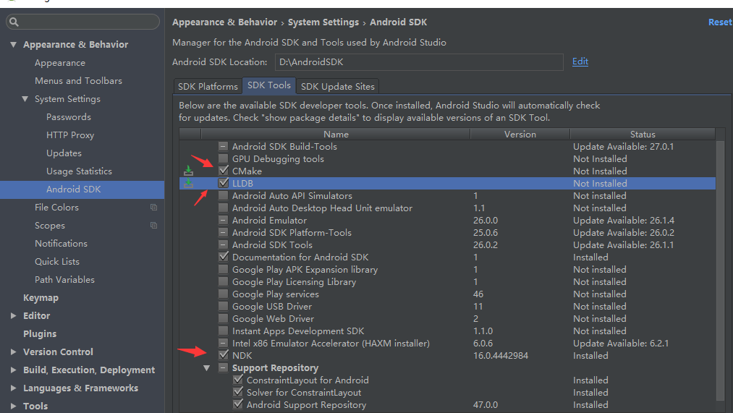This screenshot has width=733, height=413.
Task: Expand the Editor section arrow
Action: 13,316
